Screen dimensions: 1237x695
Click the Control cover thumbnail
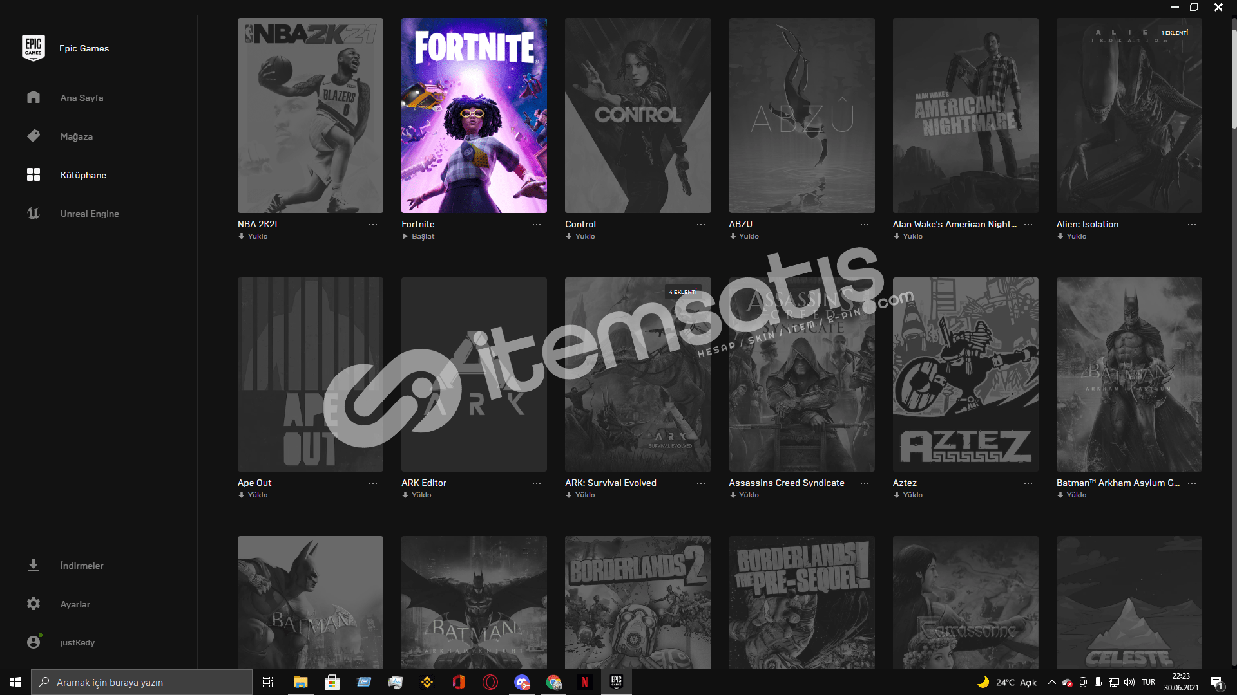pyautogui.click(x=638, y=115)
